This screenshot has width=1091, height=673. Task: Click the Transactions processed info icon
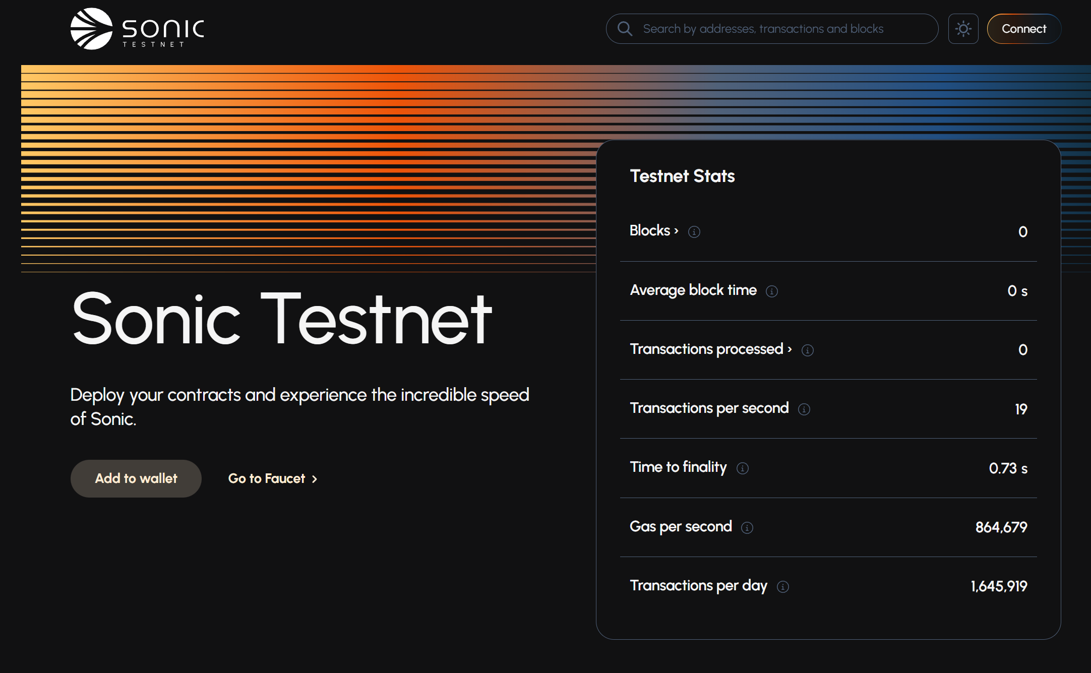(808, 350)
